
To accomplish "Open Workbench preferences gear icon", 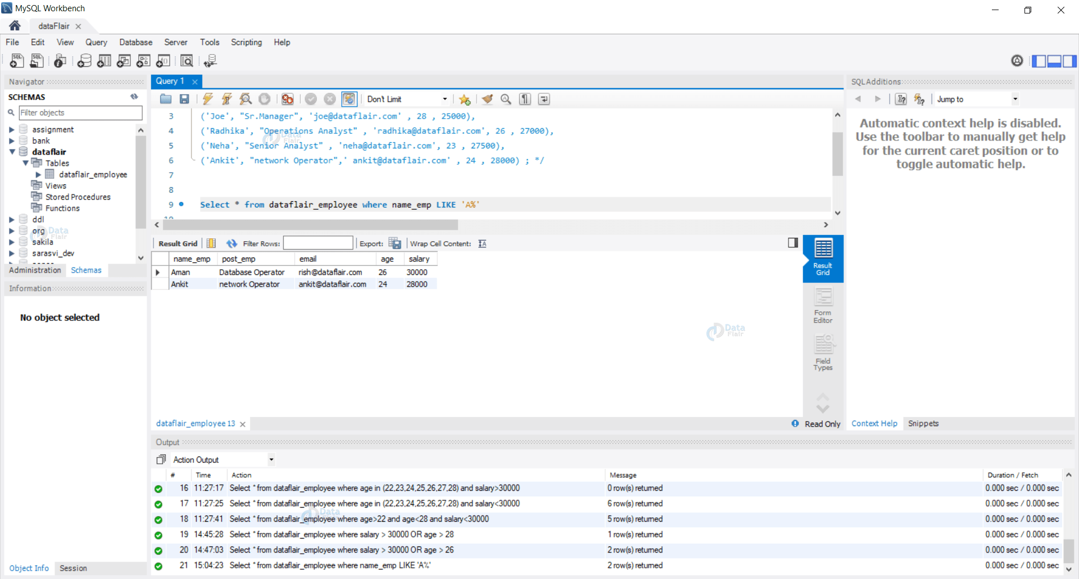I will click(1017, 61).
